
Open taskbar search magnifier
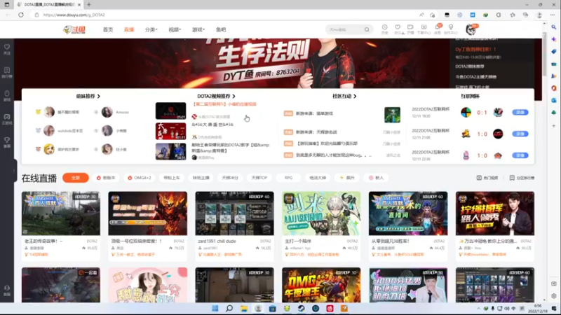click(229, 309)
